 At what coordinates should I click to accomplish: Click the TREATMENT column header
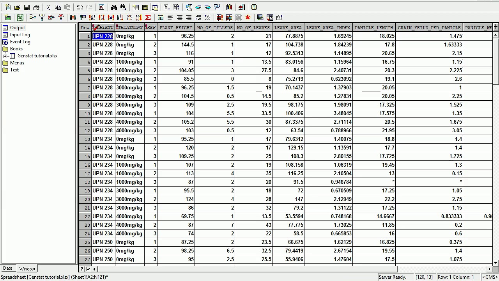(x=130, y=28)
